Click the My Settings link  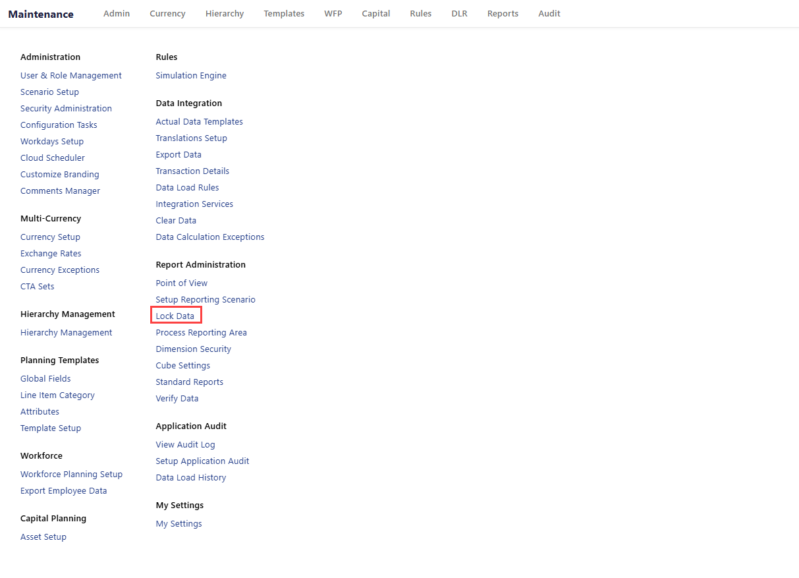(179, 524)
